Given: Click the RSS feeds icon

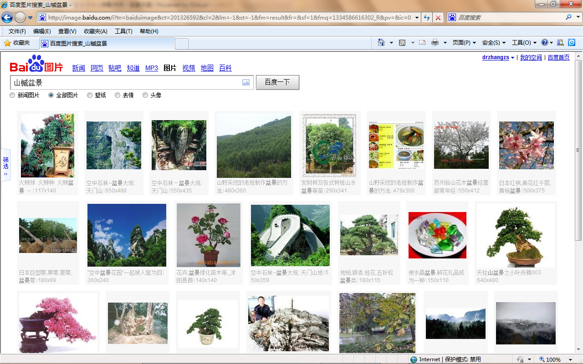Looking at the screenshot, I should coord(402,43).
